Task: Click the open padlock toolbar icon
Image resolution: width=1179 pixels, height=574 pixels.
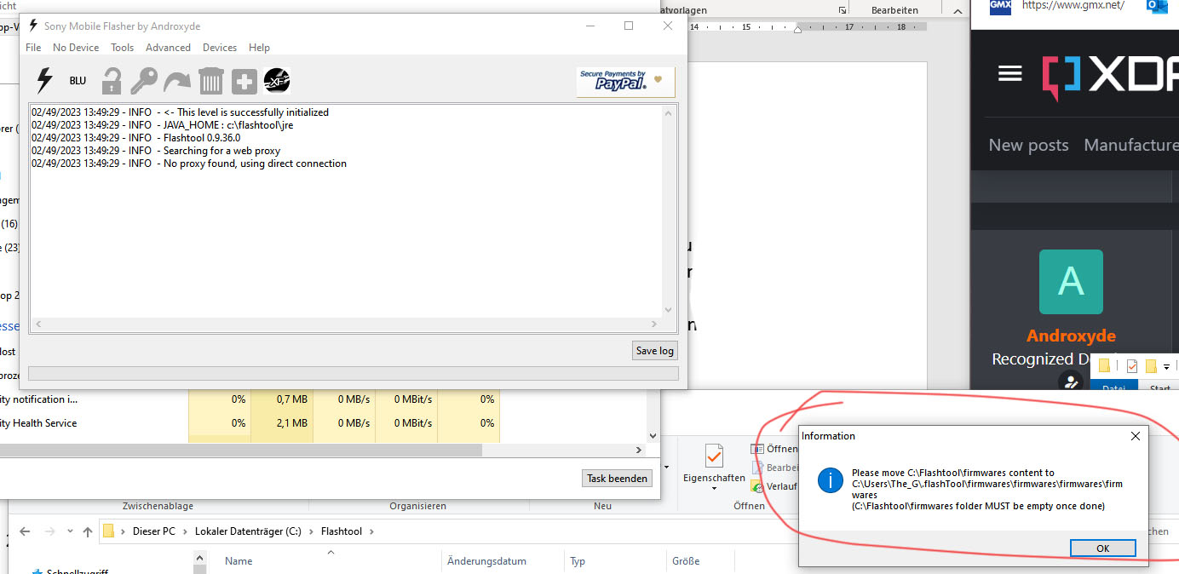Action: tap(112, 81)
